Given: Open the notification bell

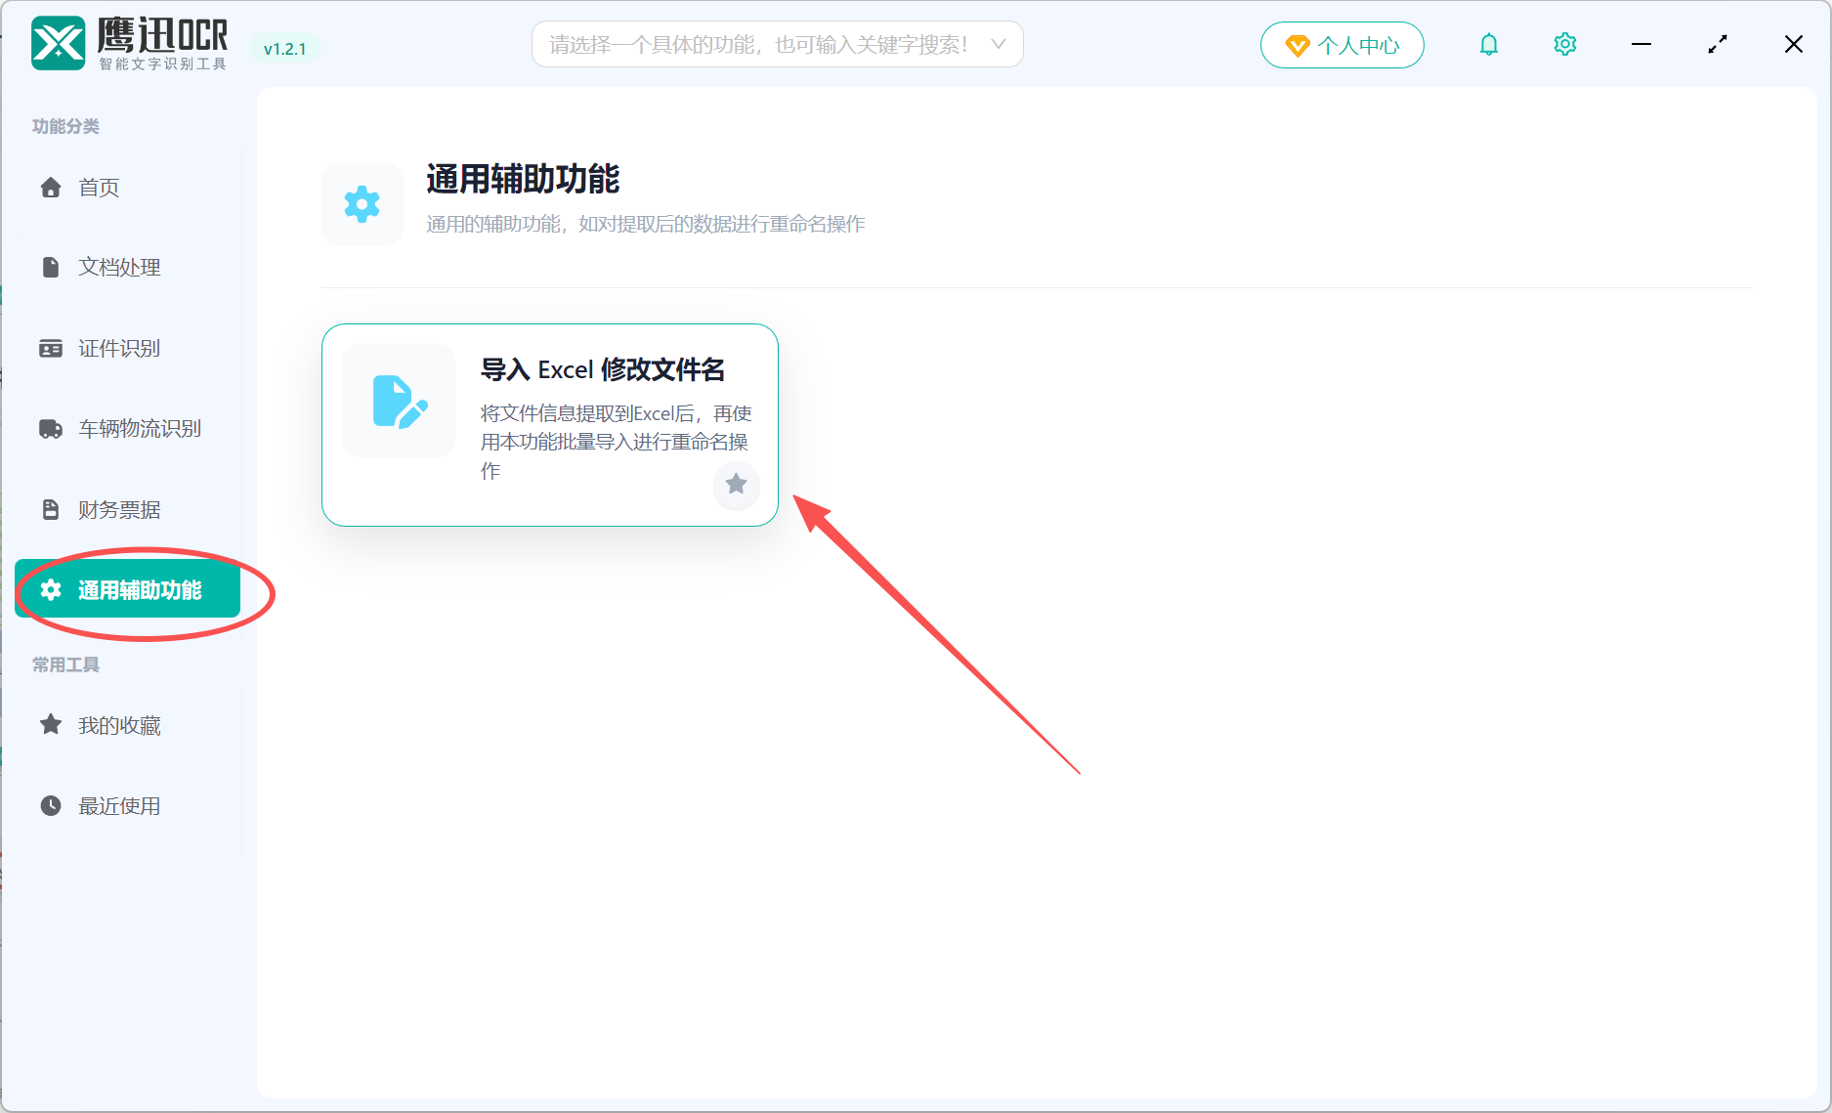Looking at the screenshot, I should pos(1488,45).
